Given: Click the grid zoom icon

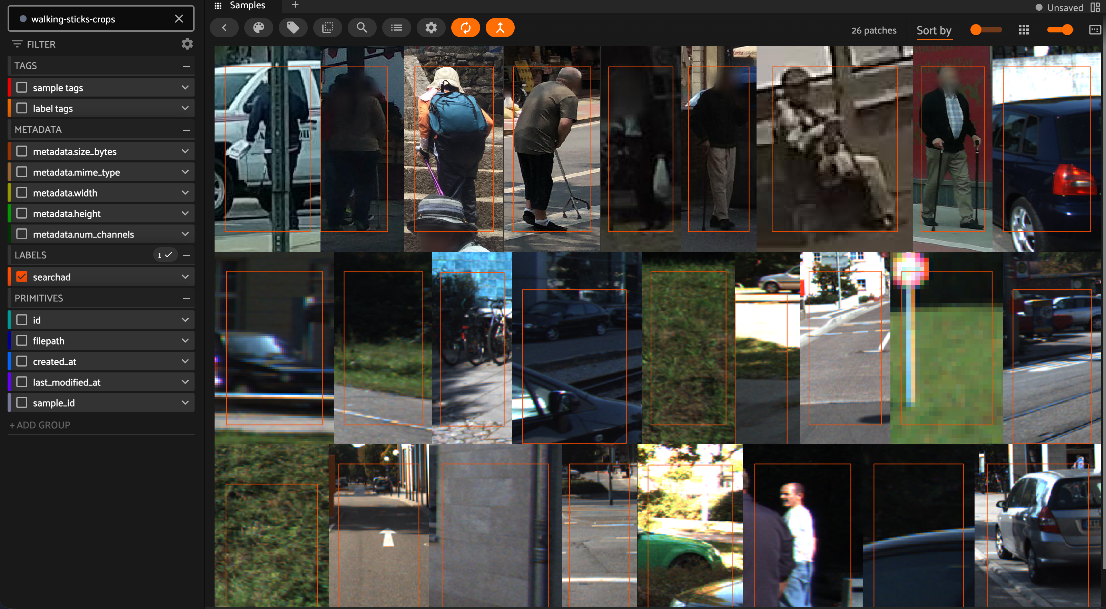Looking at the screenshot, I should click(1024, 30).
